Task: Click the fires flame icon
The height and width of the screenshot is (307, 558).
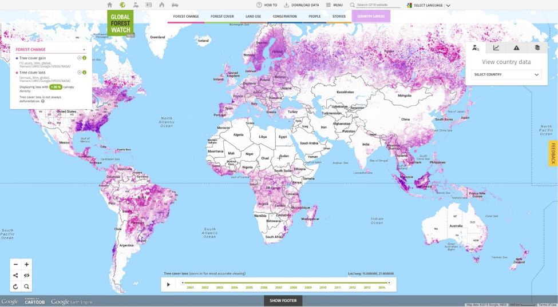Action: [162, 5]
